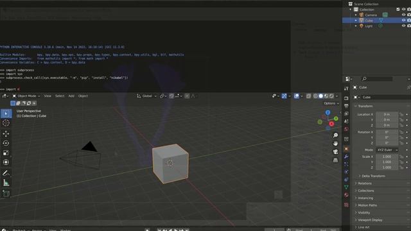Open the Global orientation dropdown
Screen dimensions: 411x231
(146, 96)
